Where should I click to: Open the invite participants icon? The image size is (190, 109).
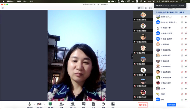[x=62, y=105]
